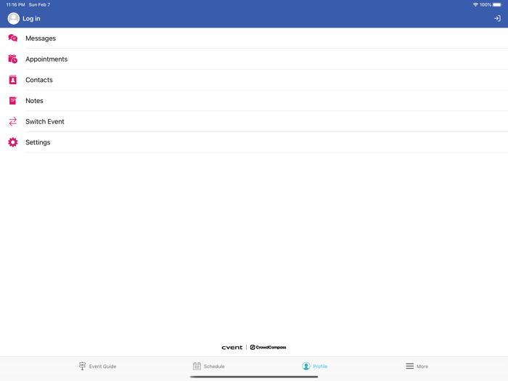Switch to the Schedule tab label
Image resolution: width=508 pixels, height=381 pixels.
tap(214, 366)
